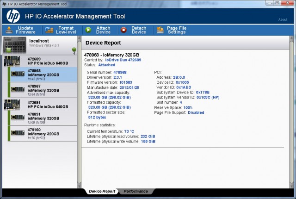Open the ioDrive Duo 472689 carrier link
Viewport: 296px width, 199px height.
pos(123,60)
